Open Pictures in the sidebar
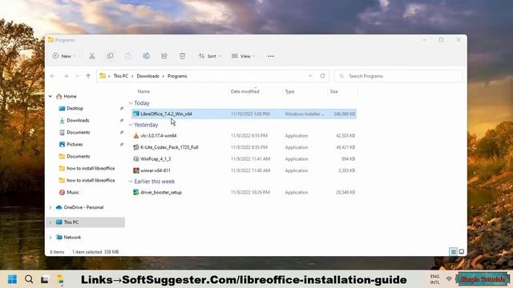 click(75, 144)
